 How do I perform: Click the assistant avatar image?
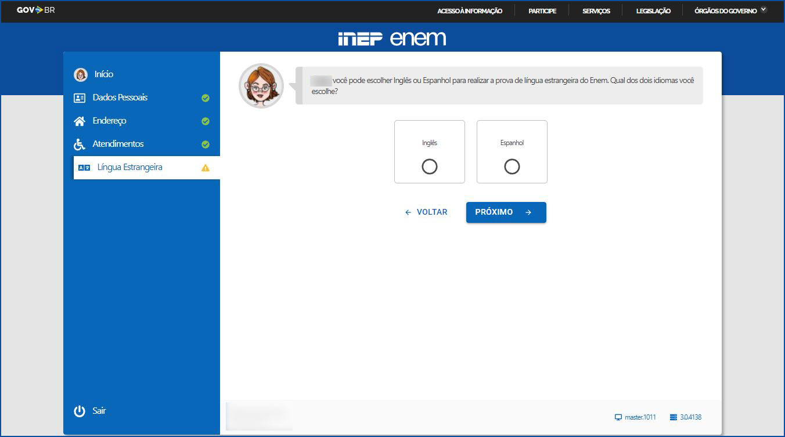point(261,86)
